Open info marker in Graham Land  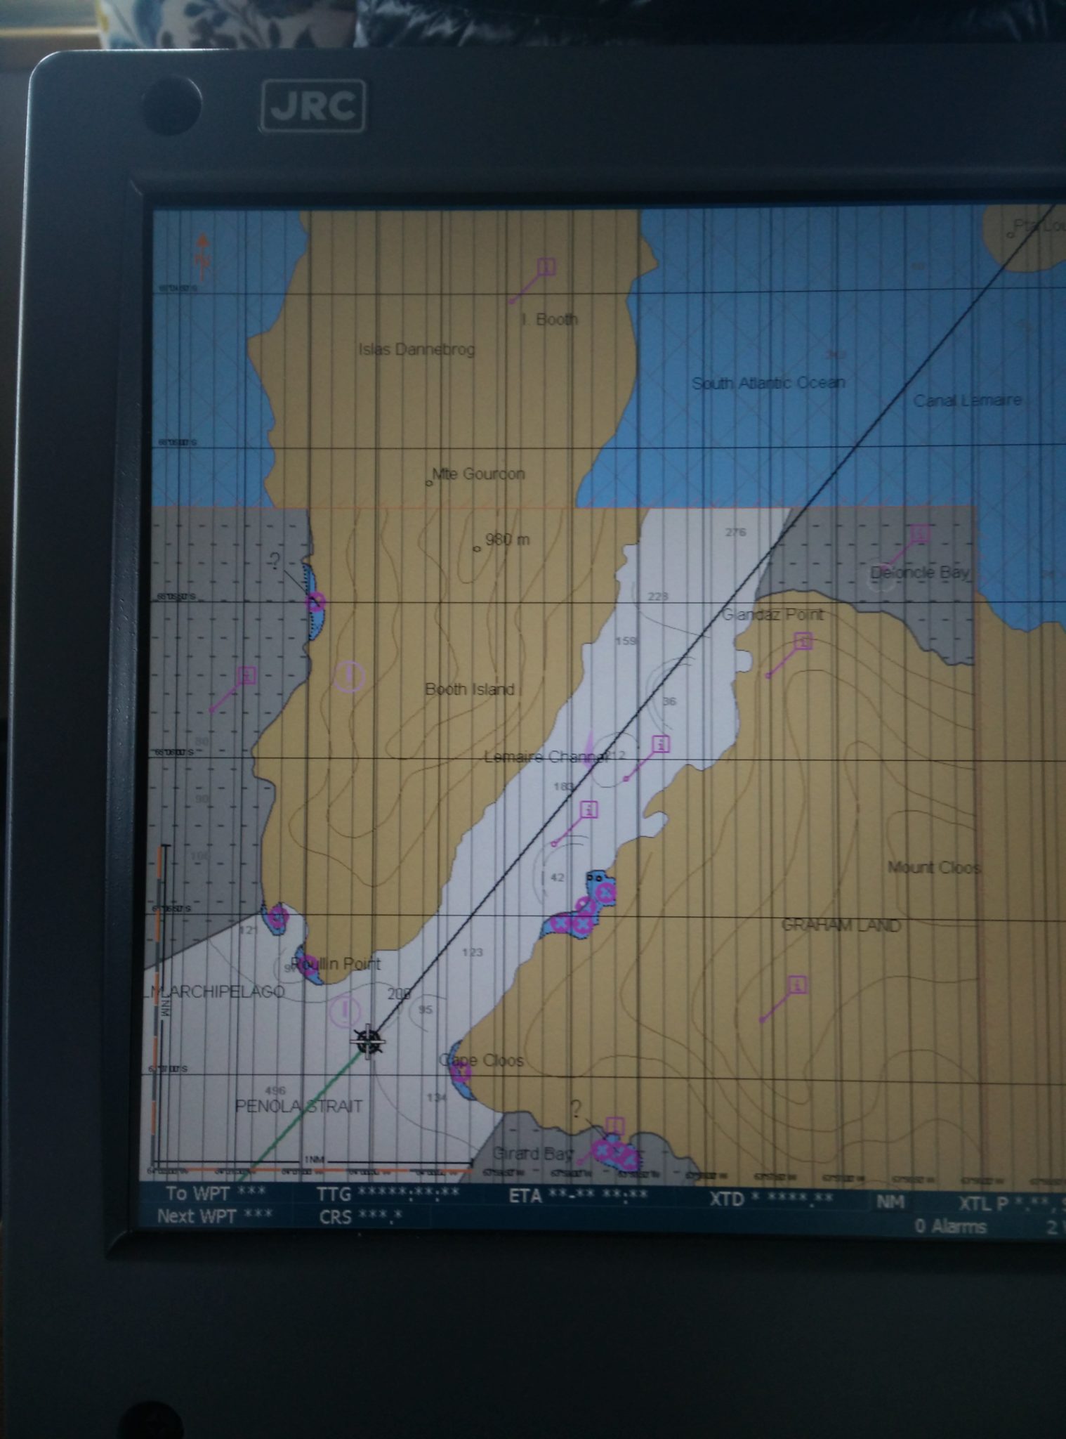[797, 985]
